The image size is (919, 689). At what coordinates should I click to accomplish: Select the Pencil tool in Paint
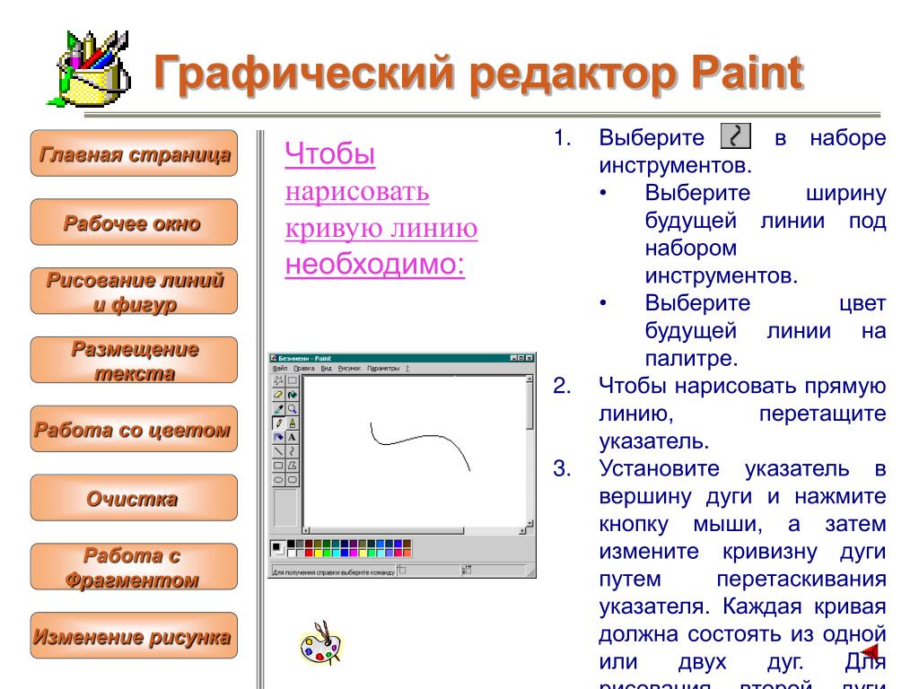click(278, 423)
